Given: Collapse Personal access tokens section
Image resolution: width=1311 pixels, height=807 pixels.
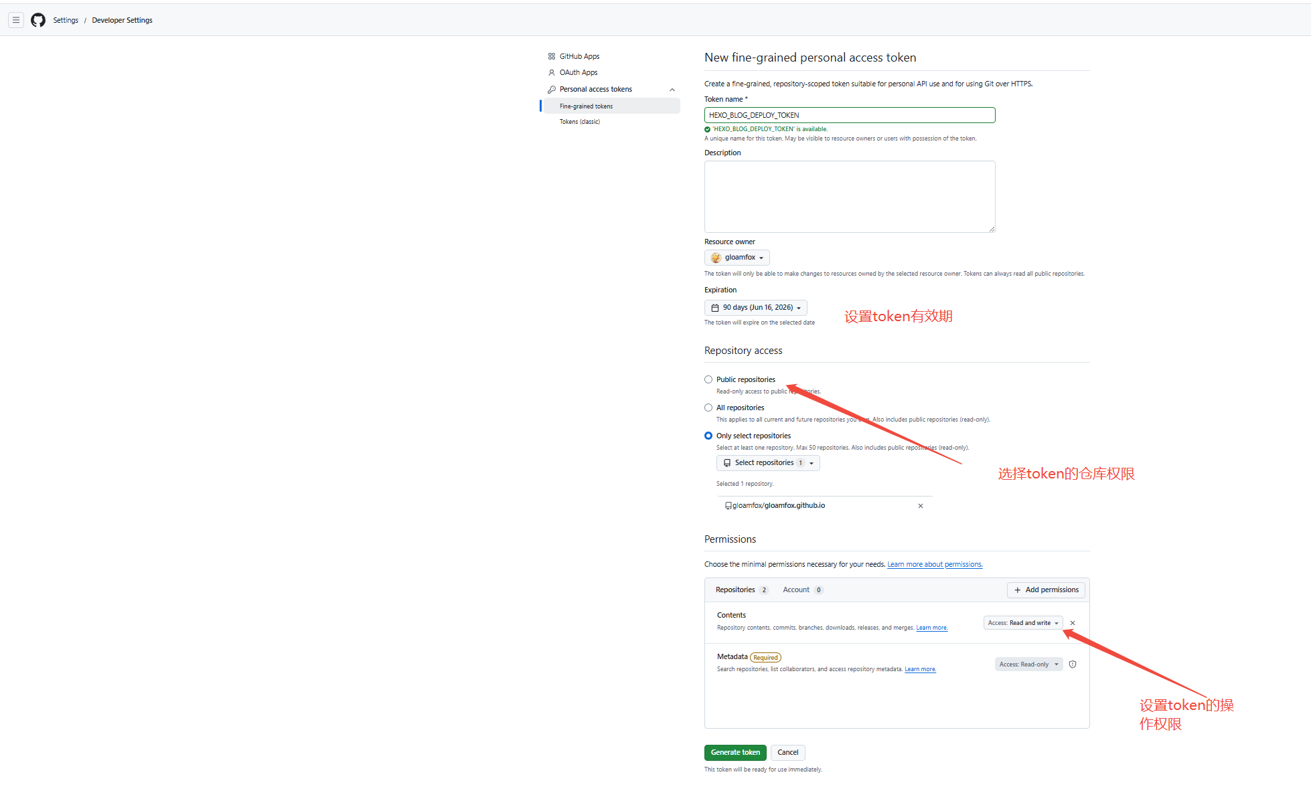Looking at the screenshot, I should click(x=672, y=90).
